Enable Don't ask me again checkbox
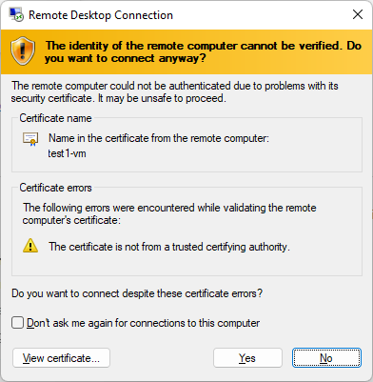The width and height of the screenshot is (373, 382). (x=17, y=323)
